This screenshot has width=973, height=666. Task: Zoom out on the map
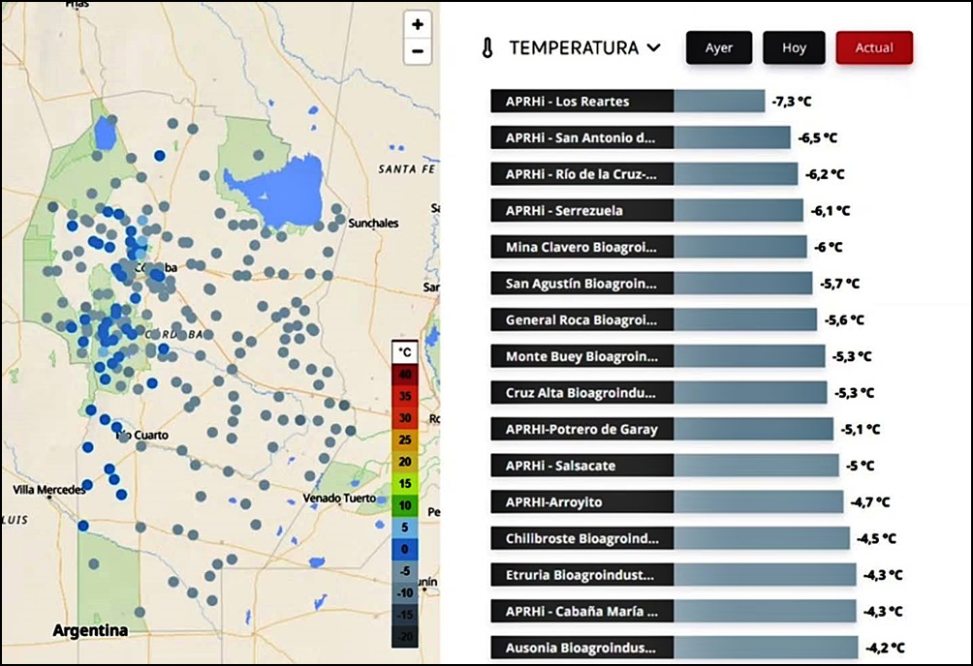click(418, 51)
